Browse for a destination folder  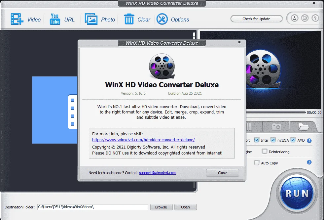(x=161, y=207)
